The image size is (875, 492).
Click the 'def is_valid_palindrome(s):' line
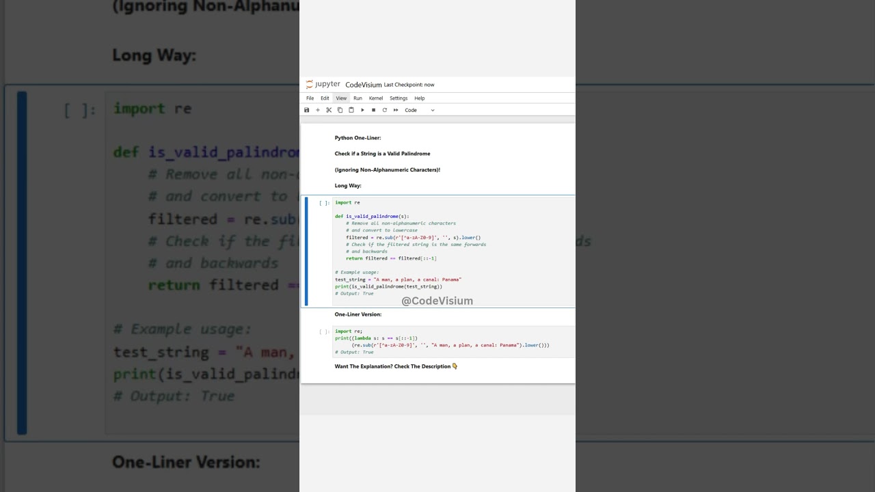tap(372, 217)
